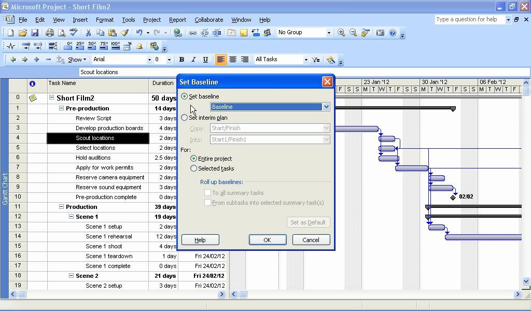Print the project with the printer icon
Viewport: 531px width, 311px height.
click(x=50, y=33)
